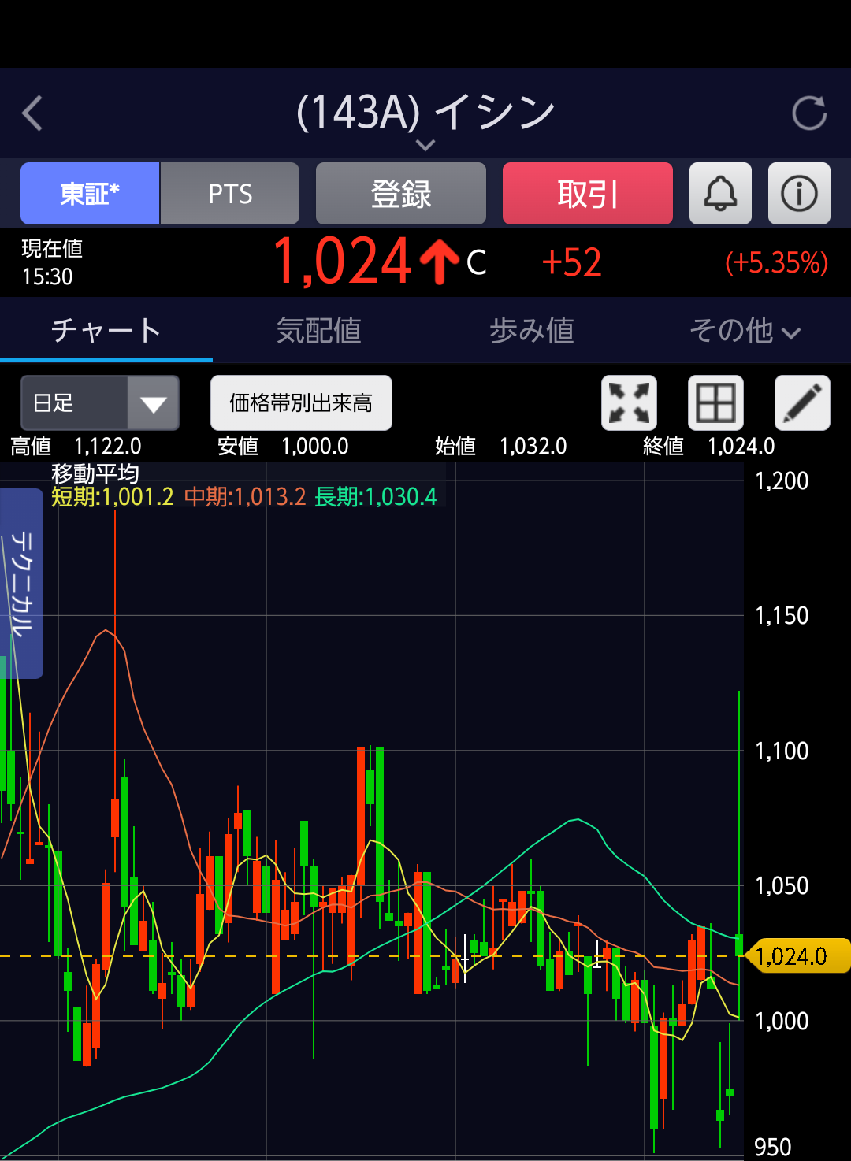Viewport: 851px width, 1161px height.
Task: Select the チャート tab
Action: pyautogui.click(x=106, y=331)
